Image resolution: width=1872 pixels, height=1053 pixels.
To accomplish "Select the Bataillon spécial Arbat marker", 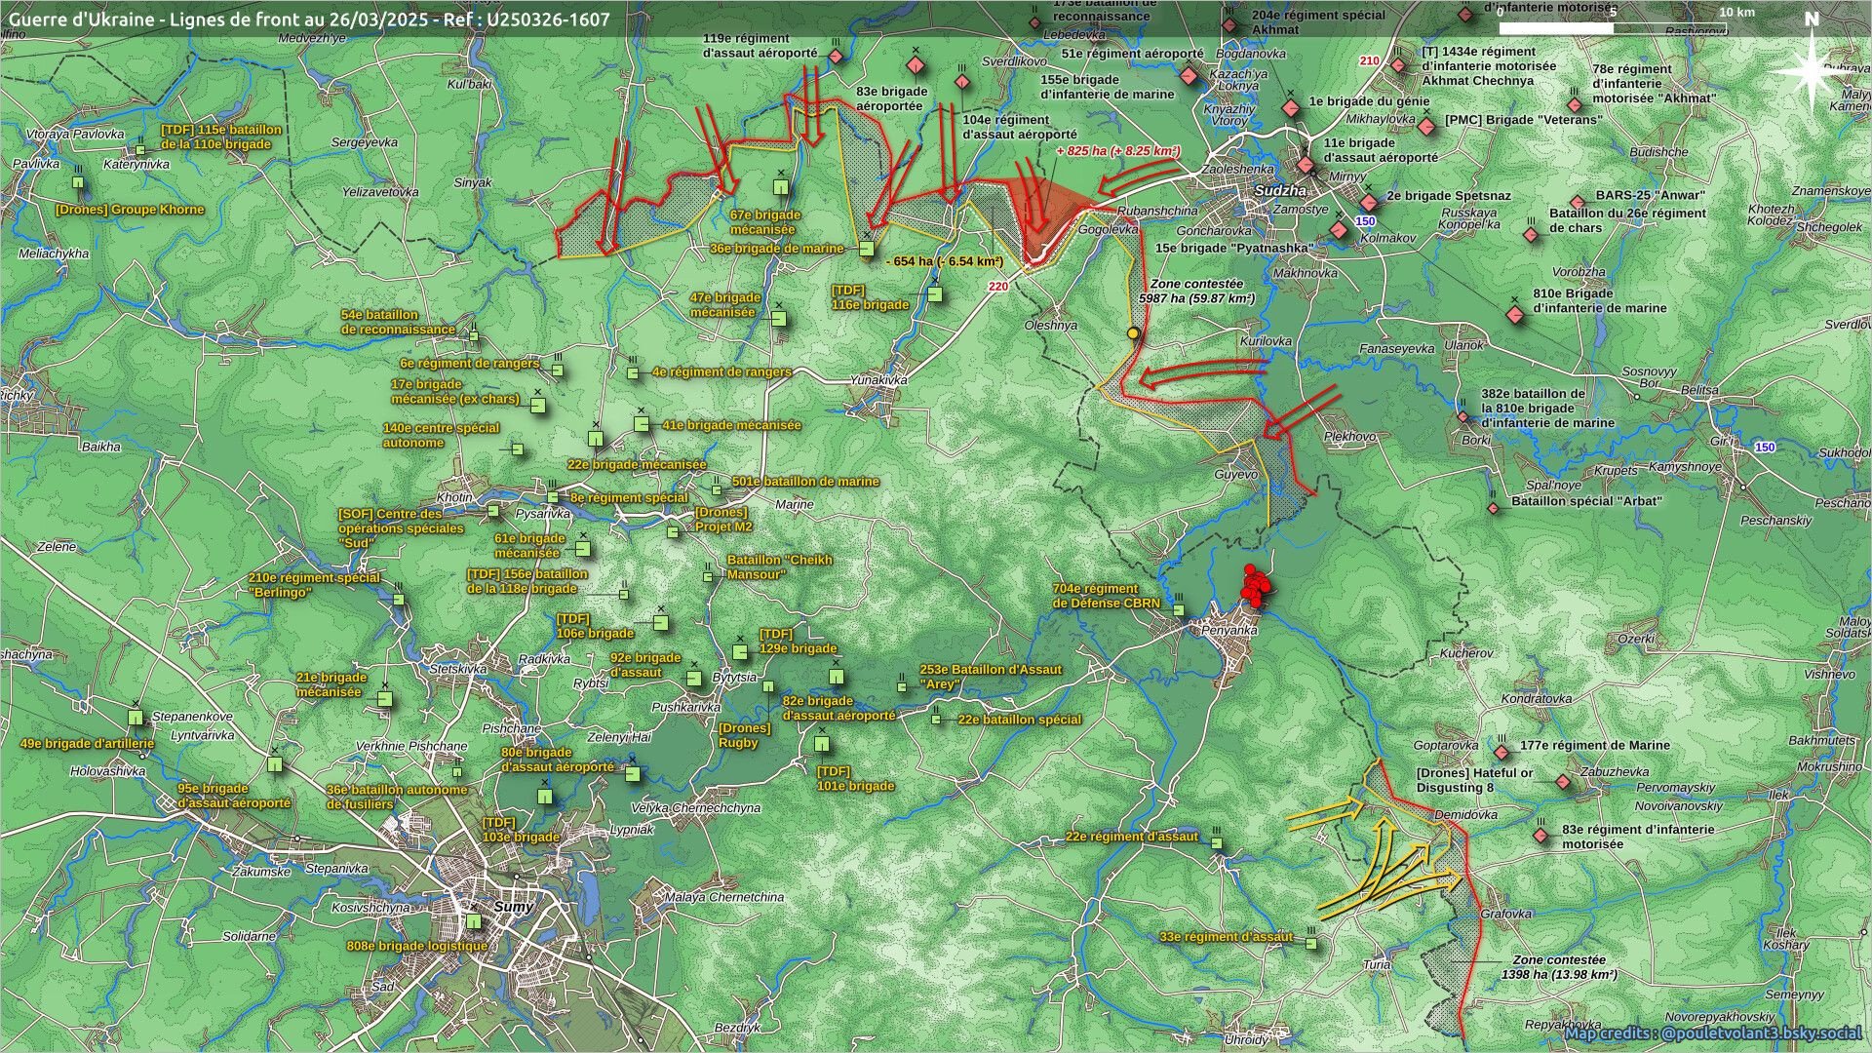I will tap(1493, 508).
